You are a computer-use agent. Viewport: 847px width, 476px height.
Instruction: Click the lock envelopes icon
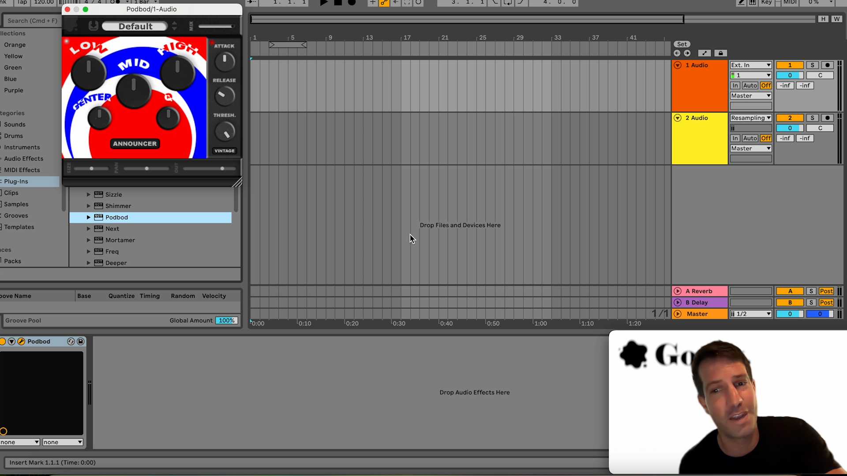point(720,53)
